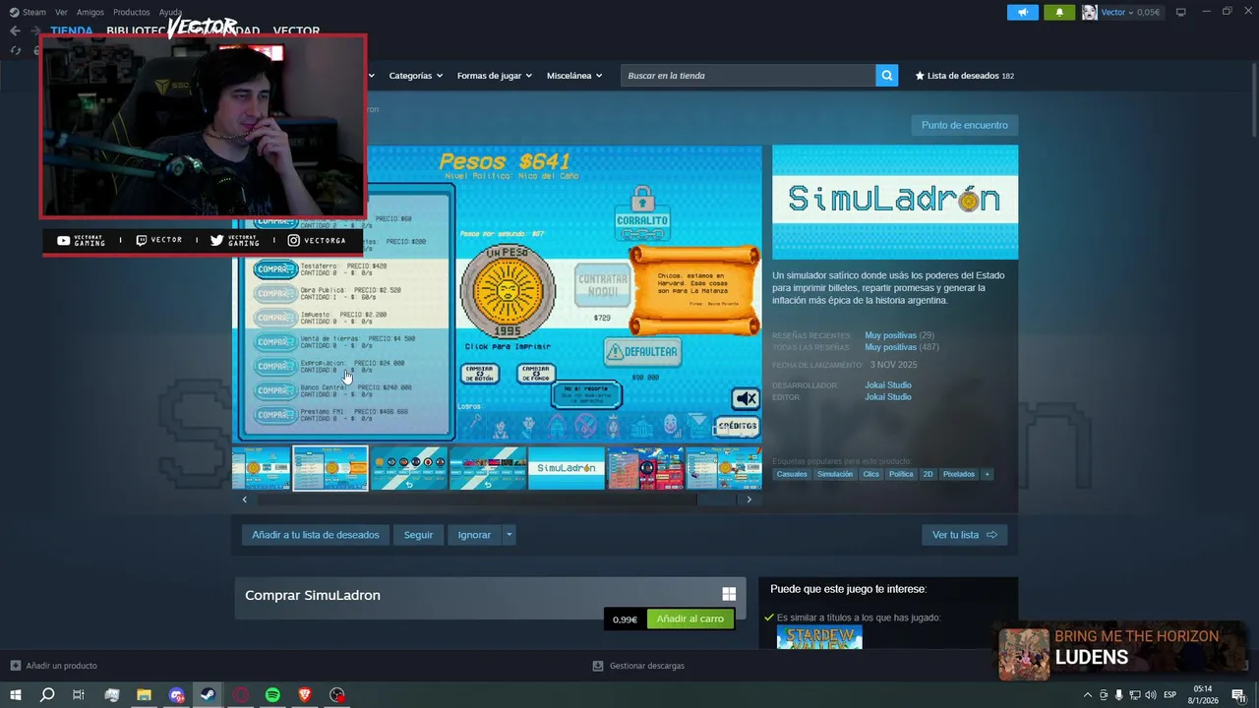Add SimuLadron with Añadir al carro
The width and height of the screenshot is (1259, 708).
tap(690, 619)
